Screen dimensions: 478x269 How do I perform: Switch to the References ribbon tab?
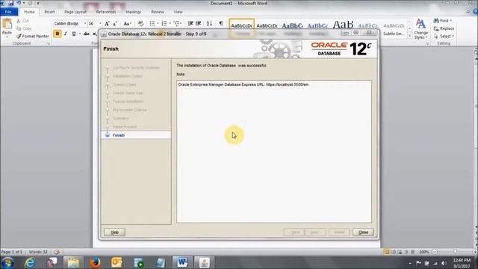click(106, 12)
